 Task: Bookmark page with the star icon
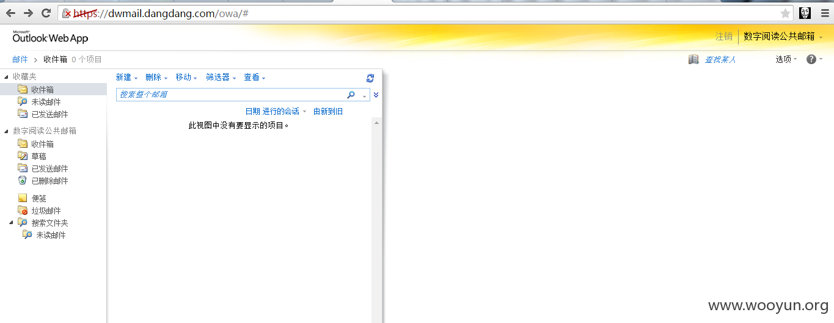point(785,13)
